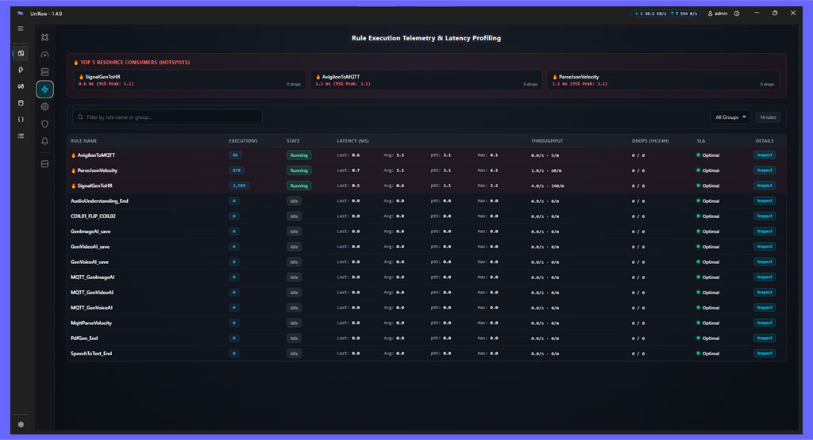Click the Drops (1H/24H) column header
The height and width of the screenshot is (440, 813).
649,141
